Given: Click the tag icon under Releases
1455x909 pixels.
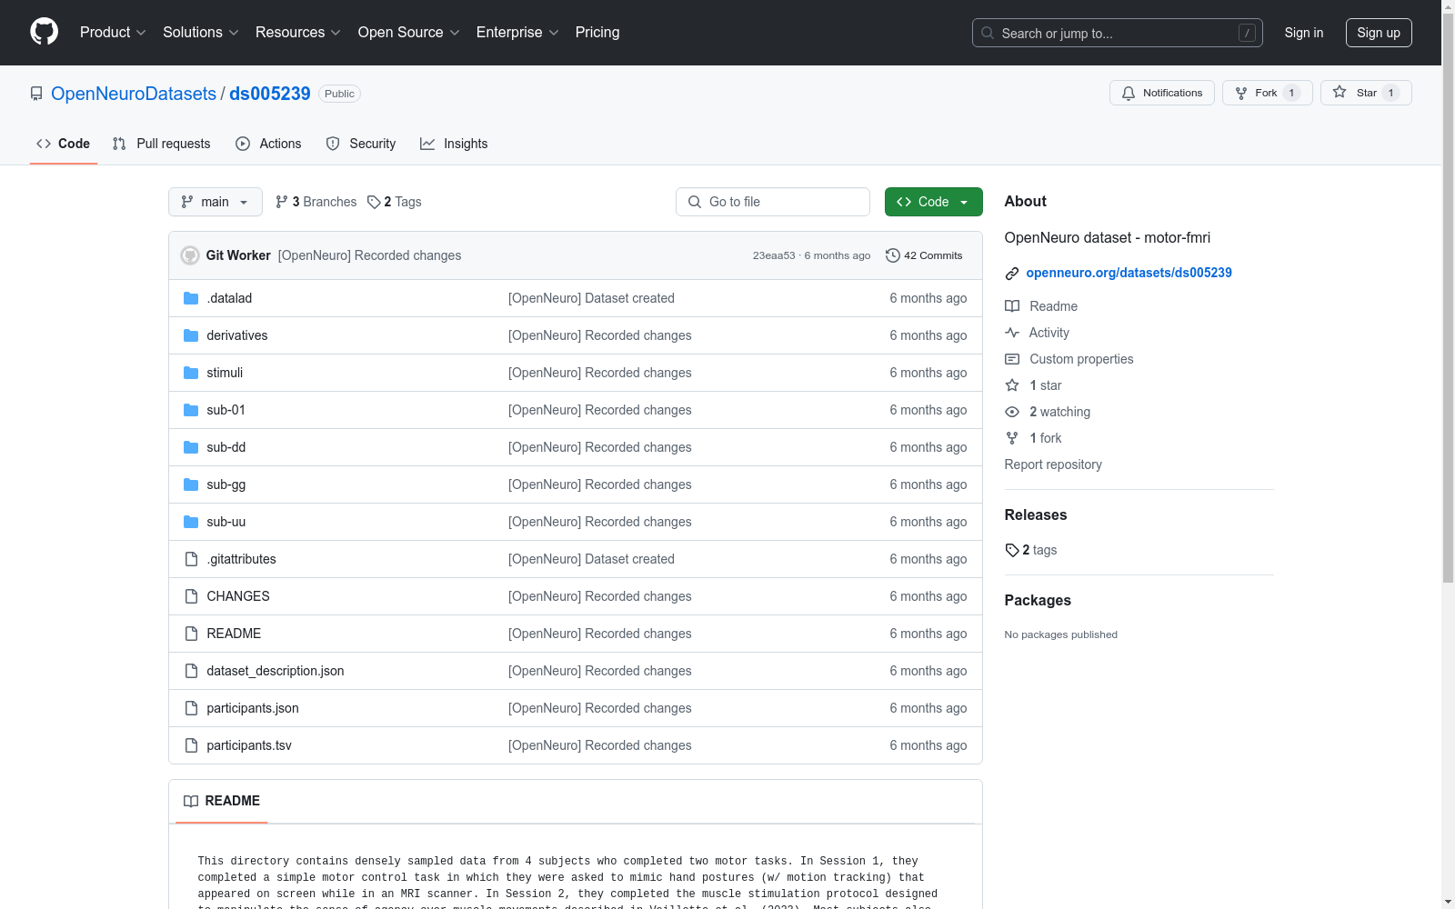Looking at the screenshot, I should [x=1012, y=550].
